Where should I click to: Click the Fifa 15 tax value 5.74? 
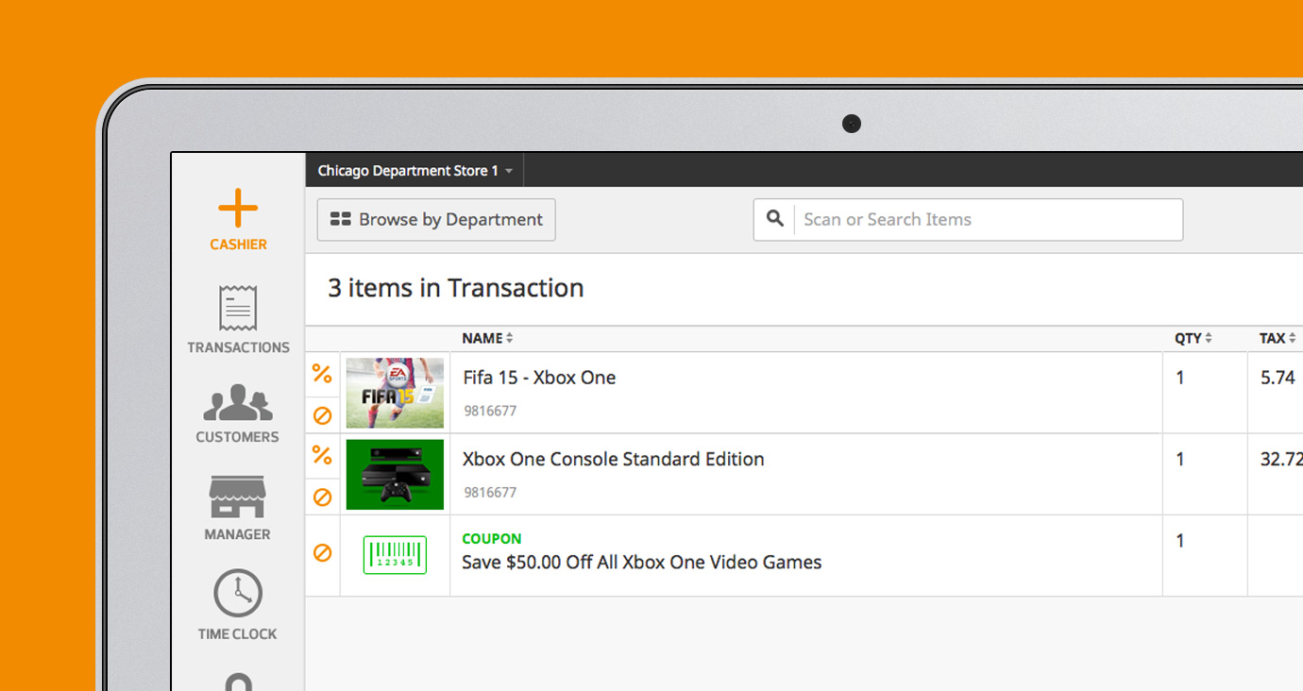(1278, 378)
